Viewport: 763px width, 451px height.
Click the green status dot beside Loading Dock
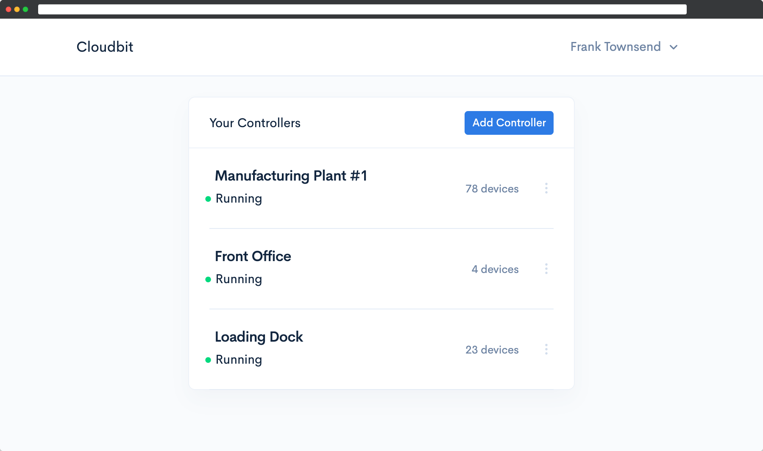tap(209, 359)
